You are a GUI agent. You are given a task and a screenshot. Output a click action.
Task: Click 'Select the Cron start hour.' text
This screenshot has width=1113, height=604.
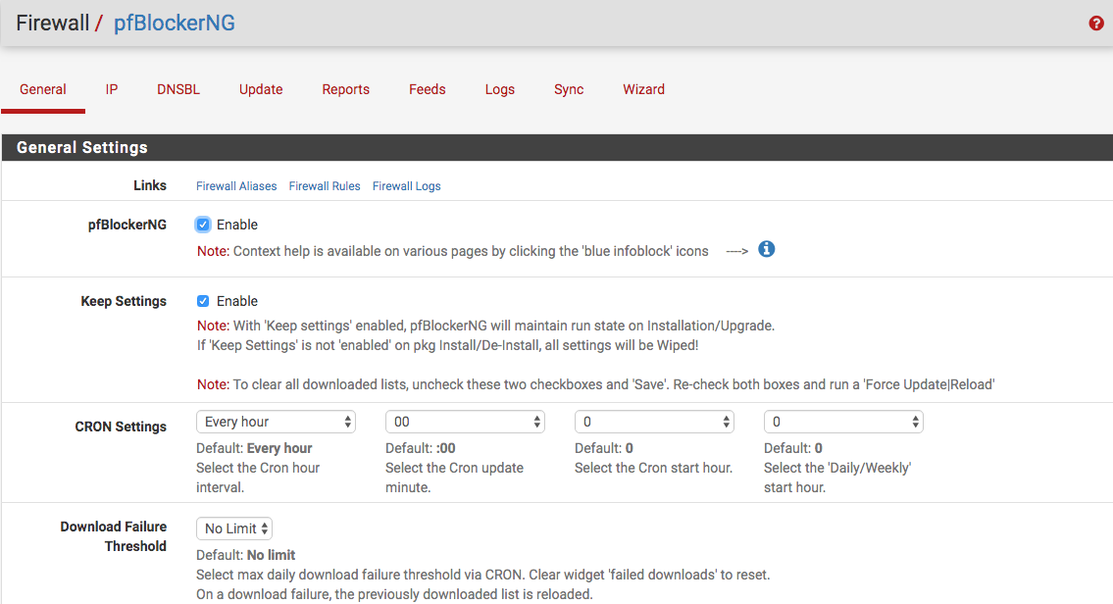click(653, 468)
